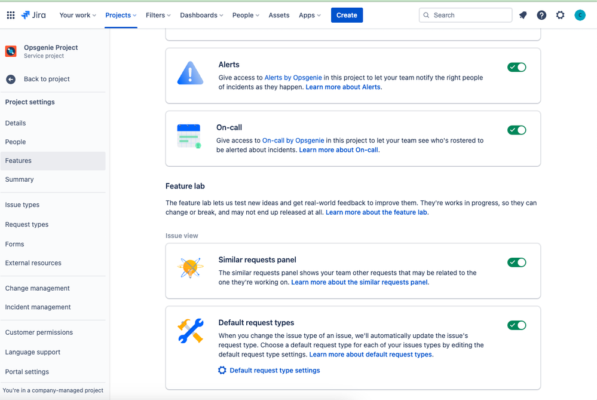This screenshot has height=400, width=597.
Task: Select People in the project settings sidebar
Action: click(53, 142)
